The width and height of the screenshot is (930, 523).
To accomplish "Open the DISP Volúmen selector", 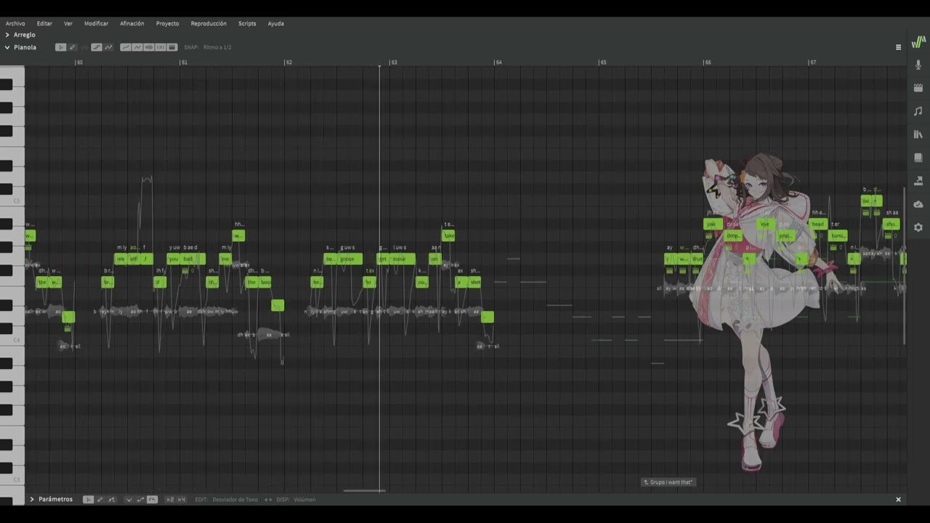I will pyautogui.click(x=304, y=500).
